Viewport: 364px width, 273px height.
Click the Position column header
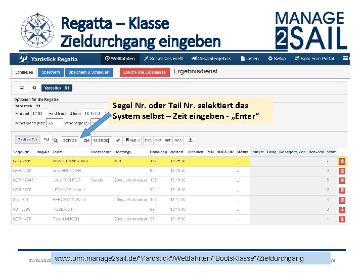[196, 152]
